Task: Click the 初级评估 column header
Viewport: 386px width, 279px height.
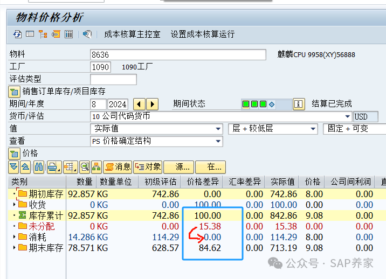Action: point(159,182)
